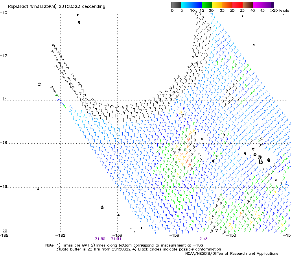
Task: Click the red 30-35 knots legend swatch
Action: pyautogui.click(x=238, y=5)
